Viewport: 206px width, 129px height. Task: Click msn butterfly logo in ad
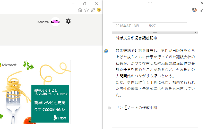pyautogui.click(x=60, y=118)
